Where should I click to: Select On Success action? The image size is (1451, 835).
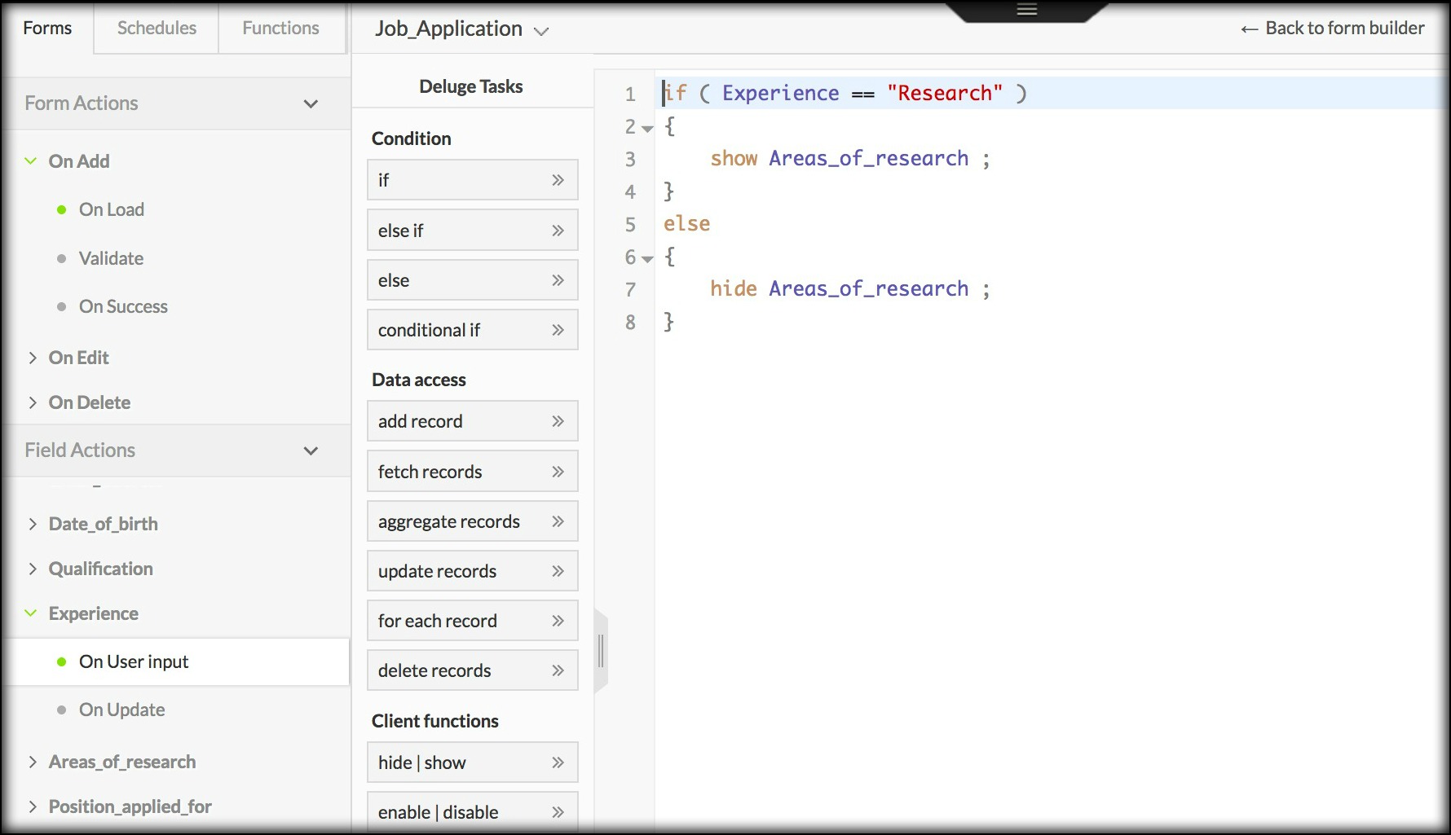[123, 307]
